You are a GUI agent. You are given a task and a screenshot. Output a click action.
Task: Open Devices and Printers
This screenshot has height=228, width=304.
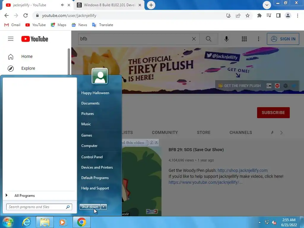(x=97, y=167)
